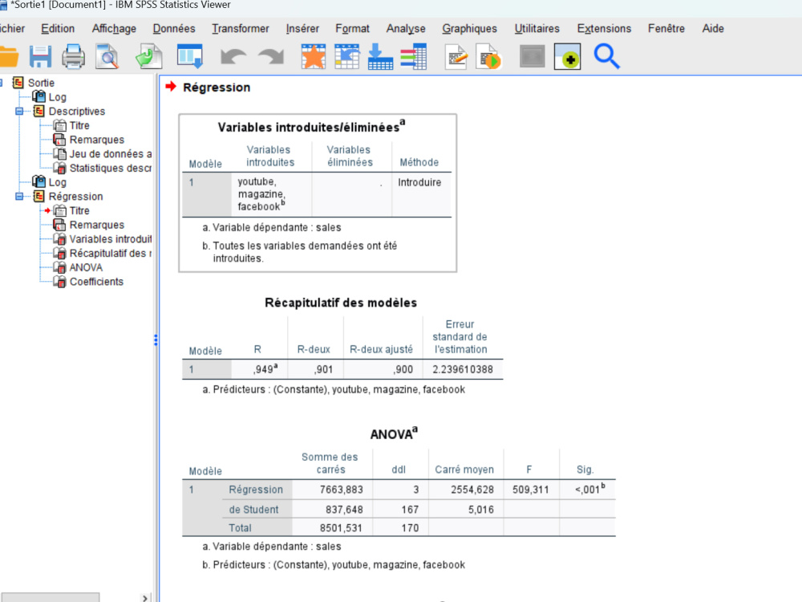Click the Coefficients table icon in outline
Screen dimensions: 802x602
pos(60,282)
